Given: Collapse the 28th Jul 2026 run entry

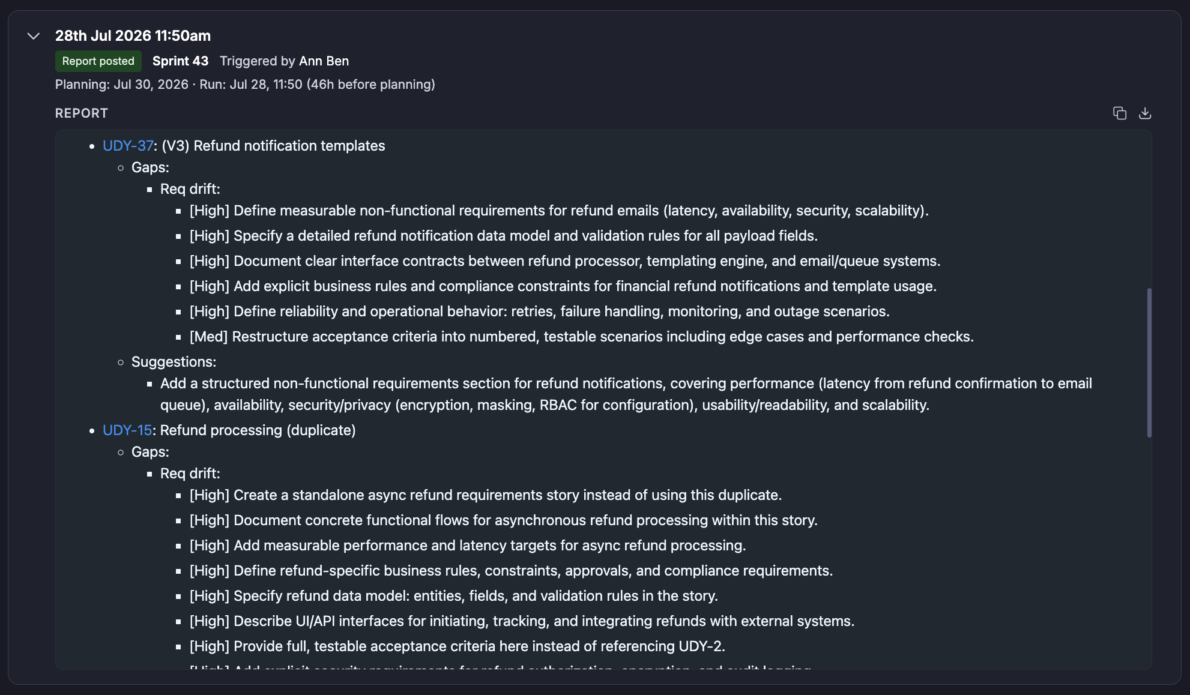Looking at the screenshot, I should click(x=34, y=36).
